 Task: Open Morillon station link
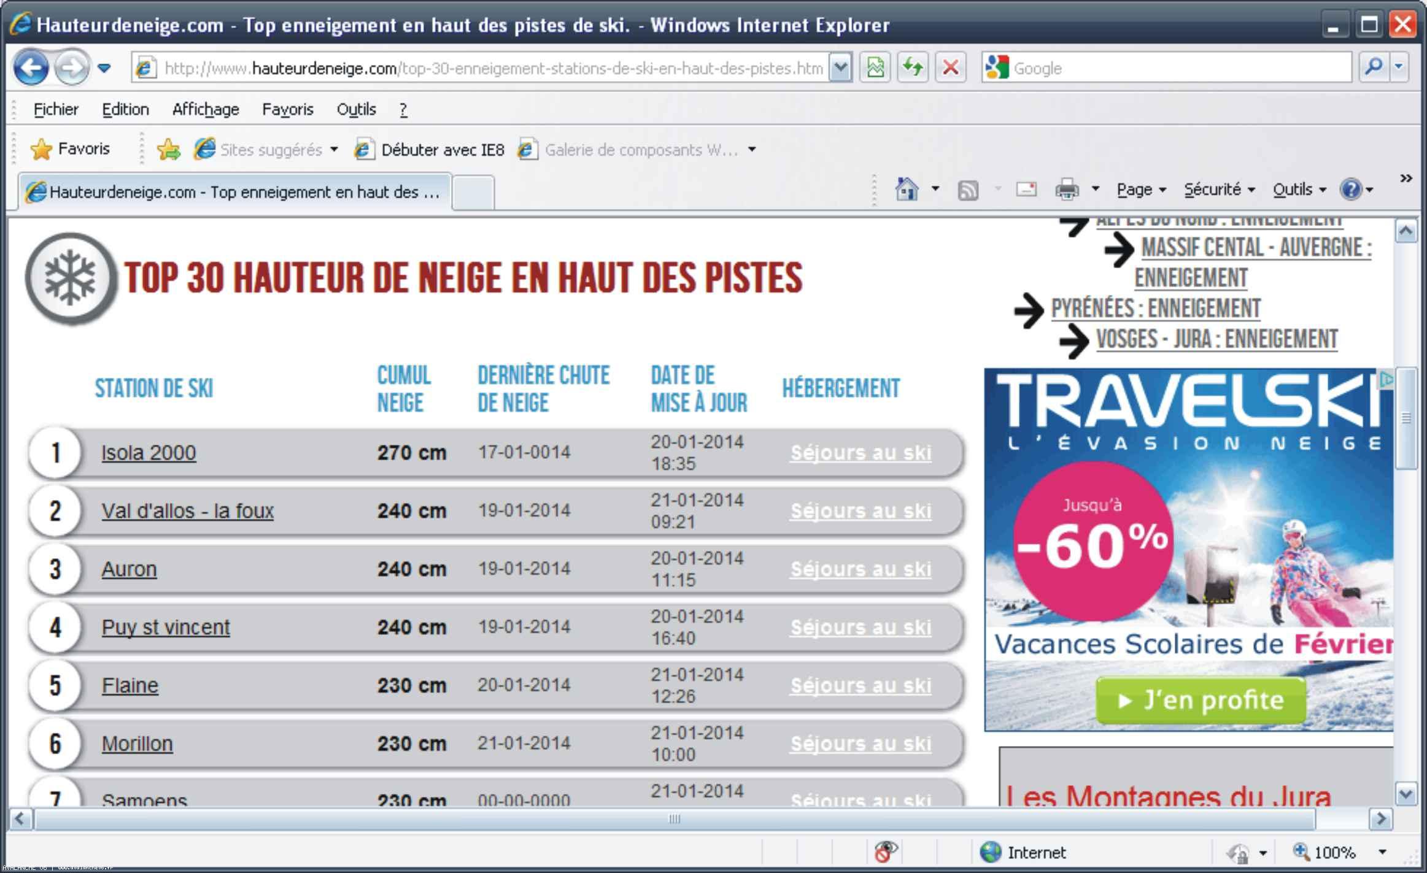pyautogui.click(x=137, y=744)
